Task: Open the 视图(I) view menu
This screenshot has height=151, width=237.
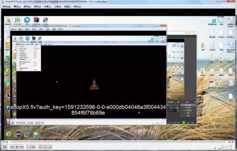Action: (x=67, y=7)
